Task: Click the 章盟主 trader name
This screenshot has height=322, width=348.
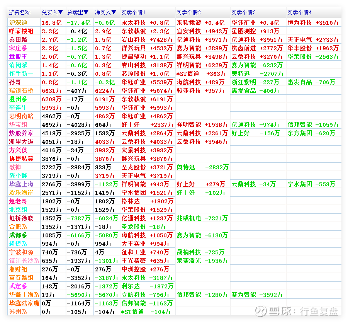Action: pyautogui.click(x=18, y=57)
